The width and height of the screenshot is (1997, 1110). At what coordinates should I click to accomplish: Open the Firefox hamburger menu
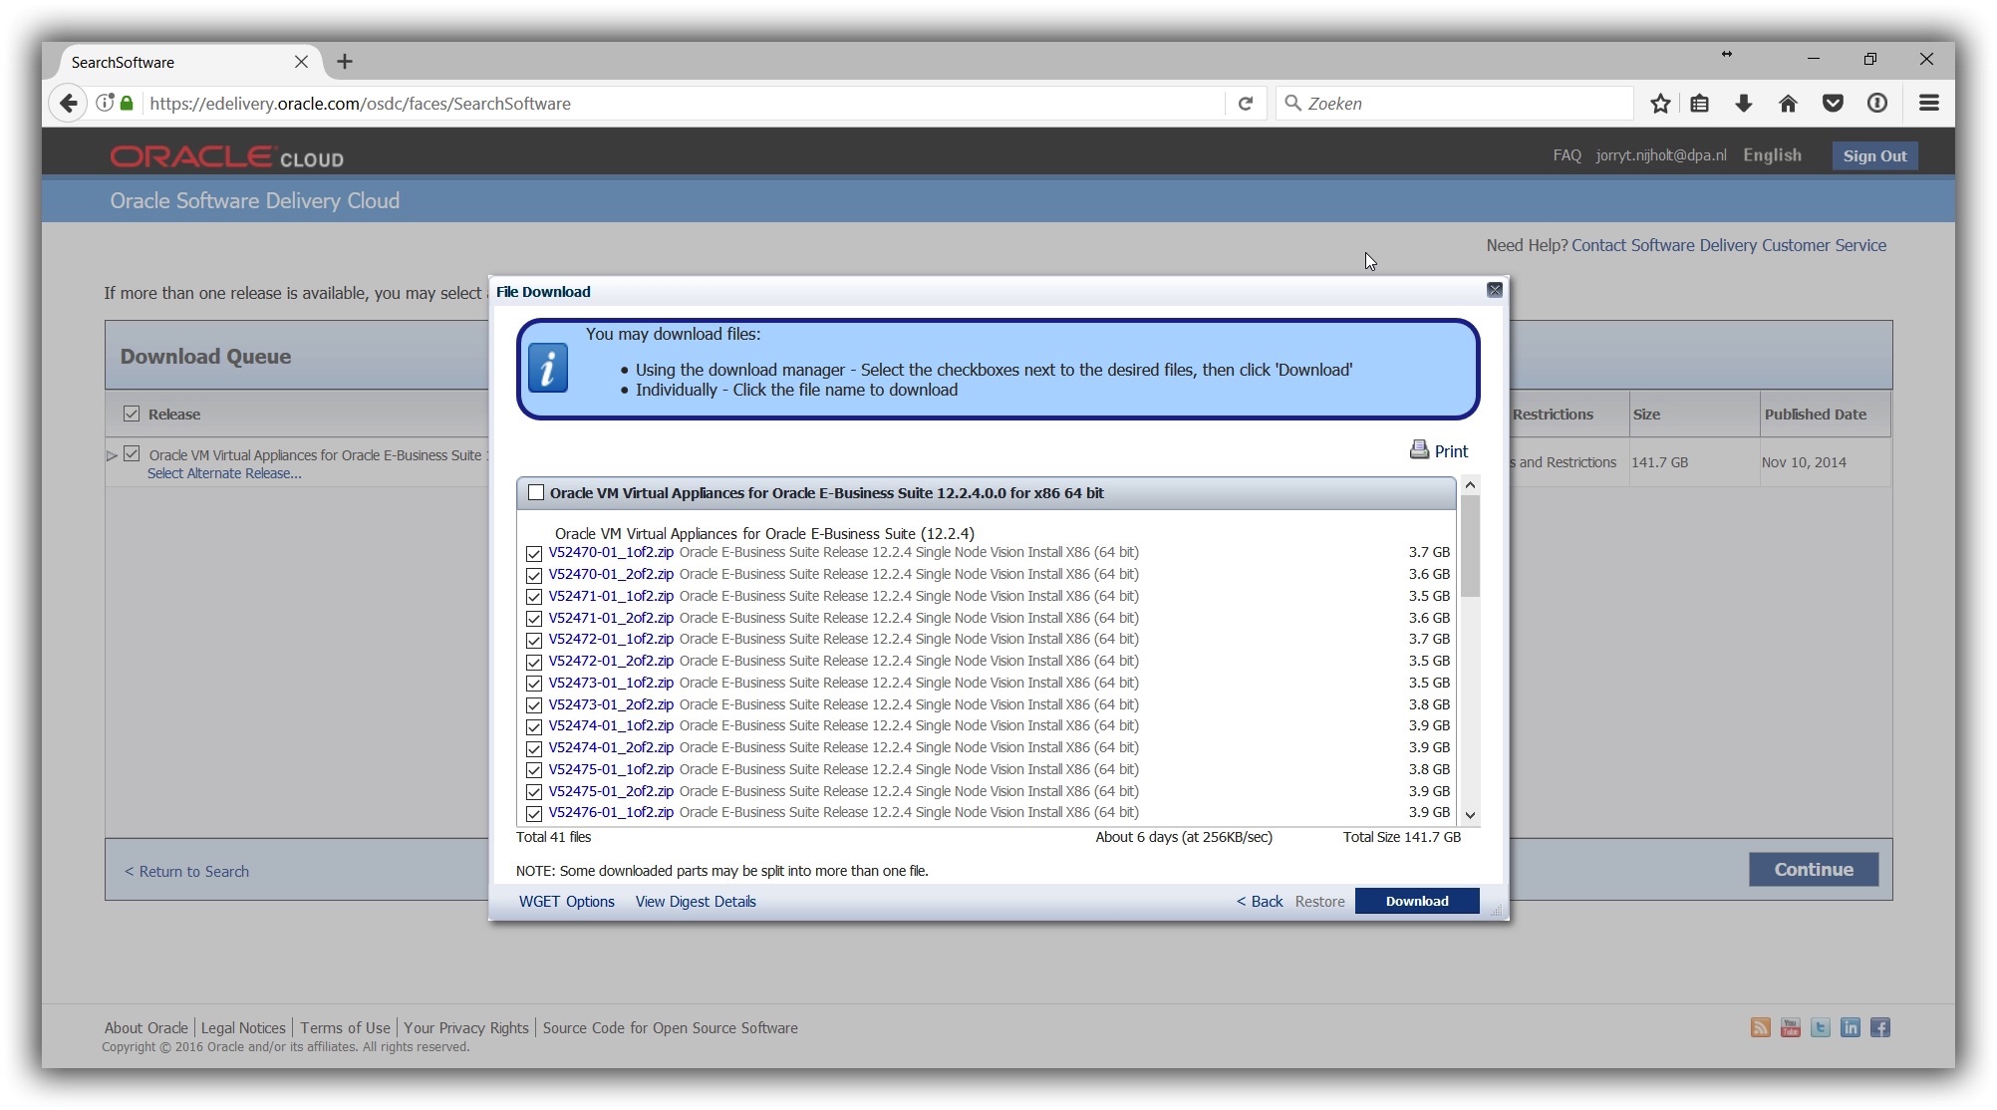coord(1929,104)
